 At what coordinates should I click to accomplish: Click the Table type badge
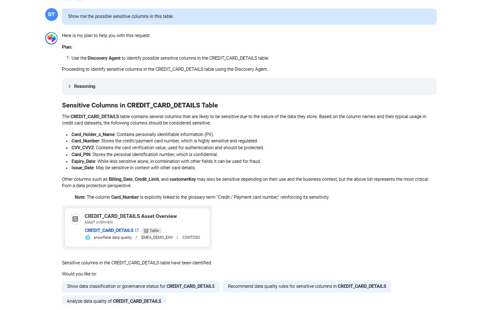(x=152, y=231)
